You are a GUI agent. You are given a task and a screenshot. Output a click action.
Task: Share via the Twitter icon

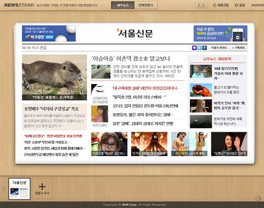[x=200, y=48]
